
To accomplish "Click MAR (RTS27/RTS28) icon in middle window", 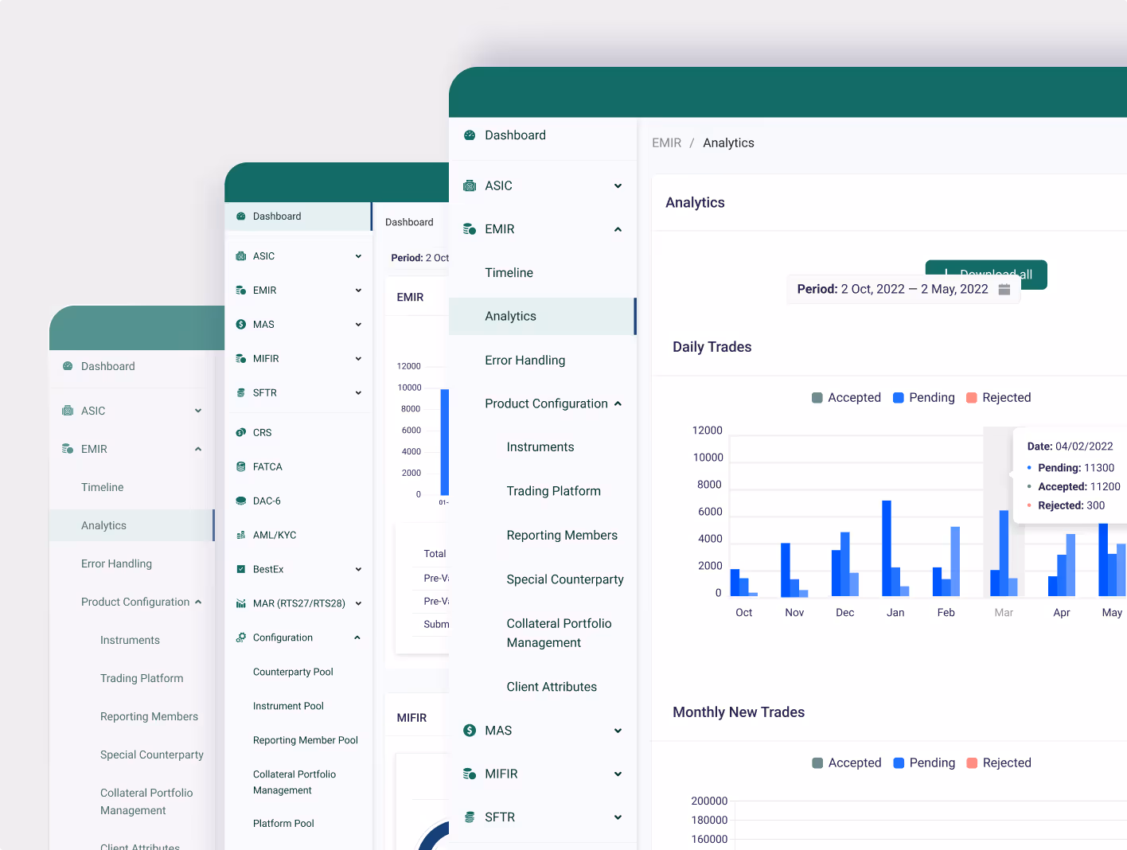I will 241,604.
